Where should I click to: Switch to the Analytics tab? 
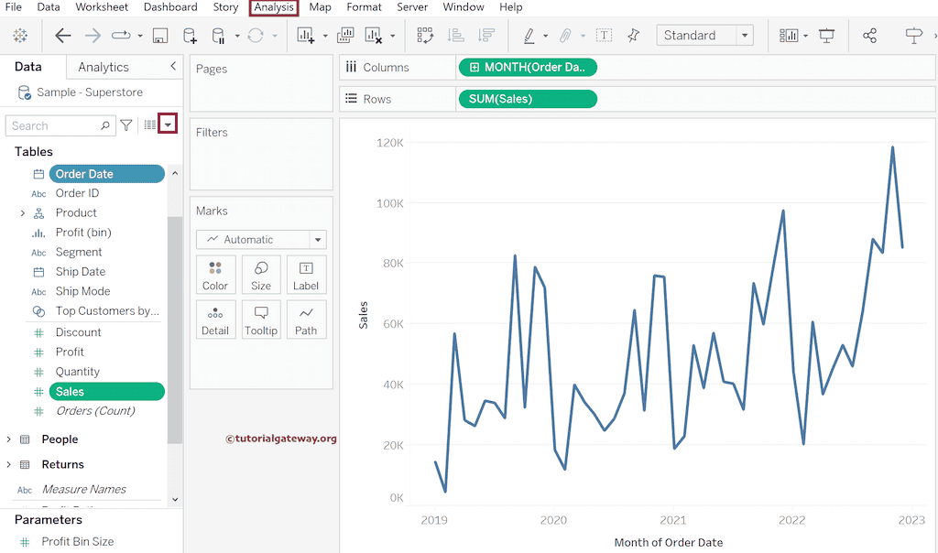pyautogui.click(x=104, y=67)
